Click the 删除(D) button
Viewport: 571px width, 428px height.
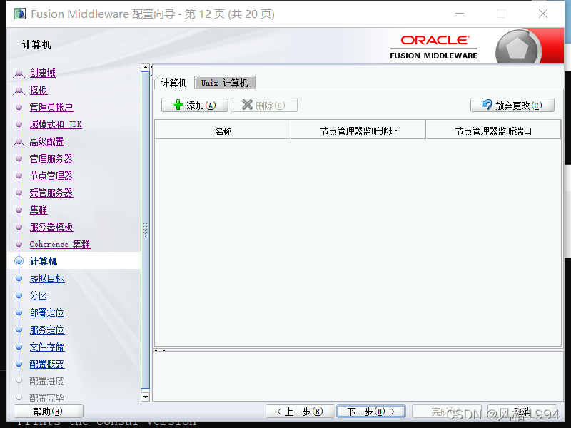pyautogui.click(x=264, y=105)
